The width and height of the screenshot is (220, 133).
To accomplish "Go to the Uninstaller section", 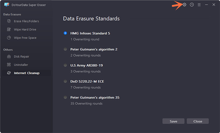I will tap(21, 65).
